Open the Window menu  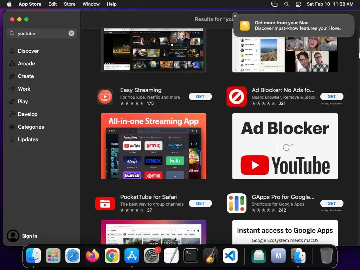tap(91, 4)
